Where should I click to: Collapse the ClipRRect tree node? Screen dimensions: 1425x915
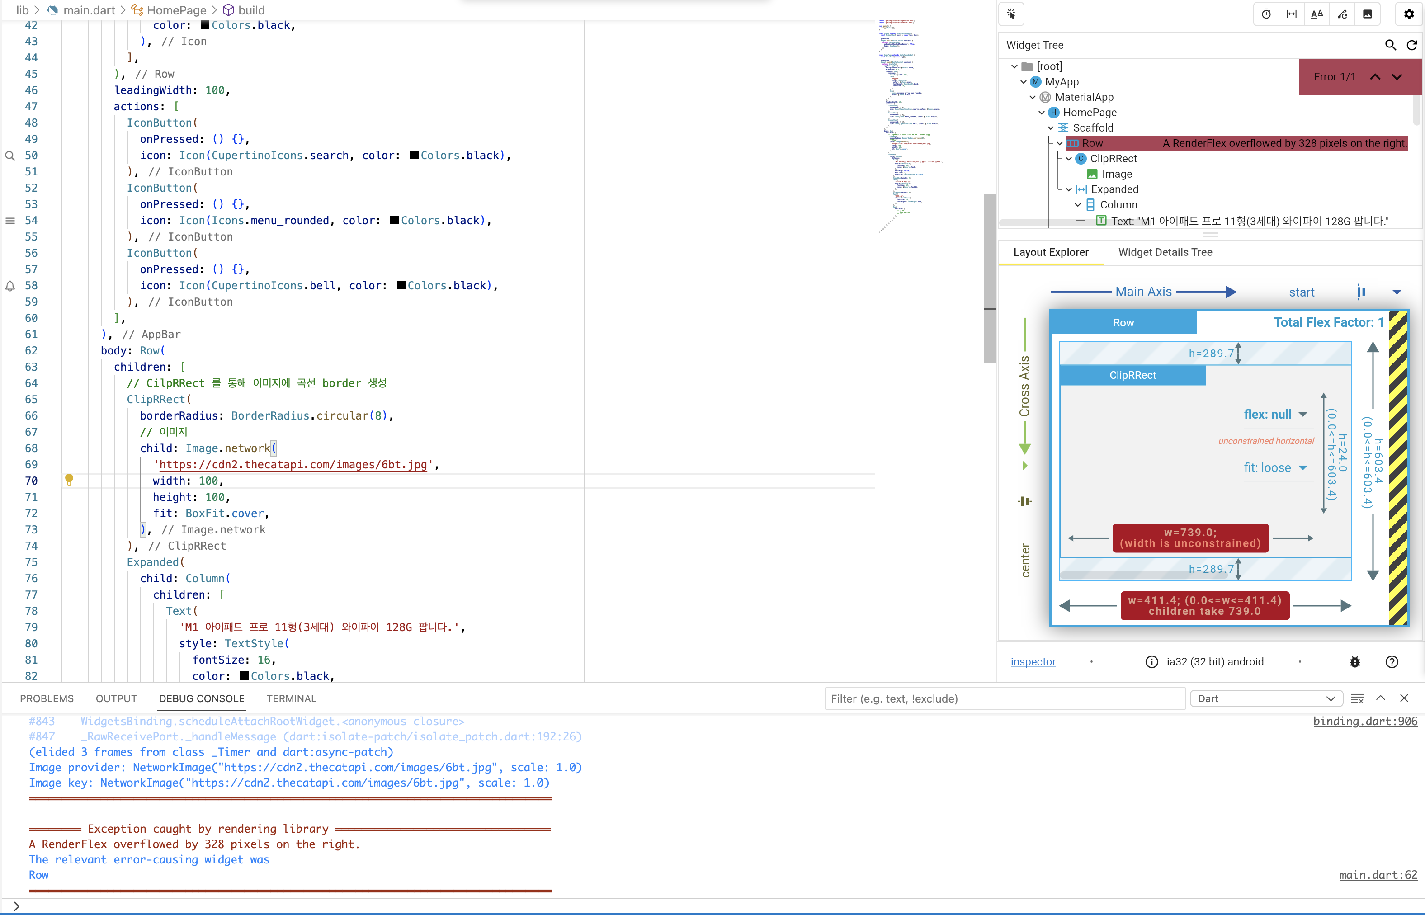click(1069, 159)
